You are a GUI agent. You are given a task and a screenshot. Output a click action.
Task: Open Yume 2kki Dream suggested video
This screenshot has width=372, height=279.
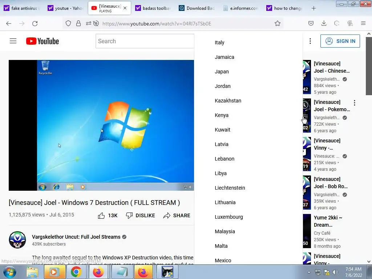[x=328, y=221]
